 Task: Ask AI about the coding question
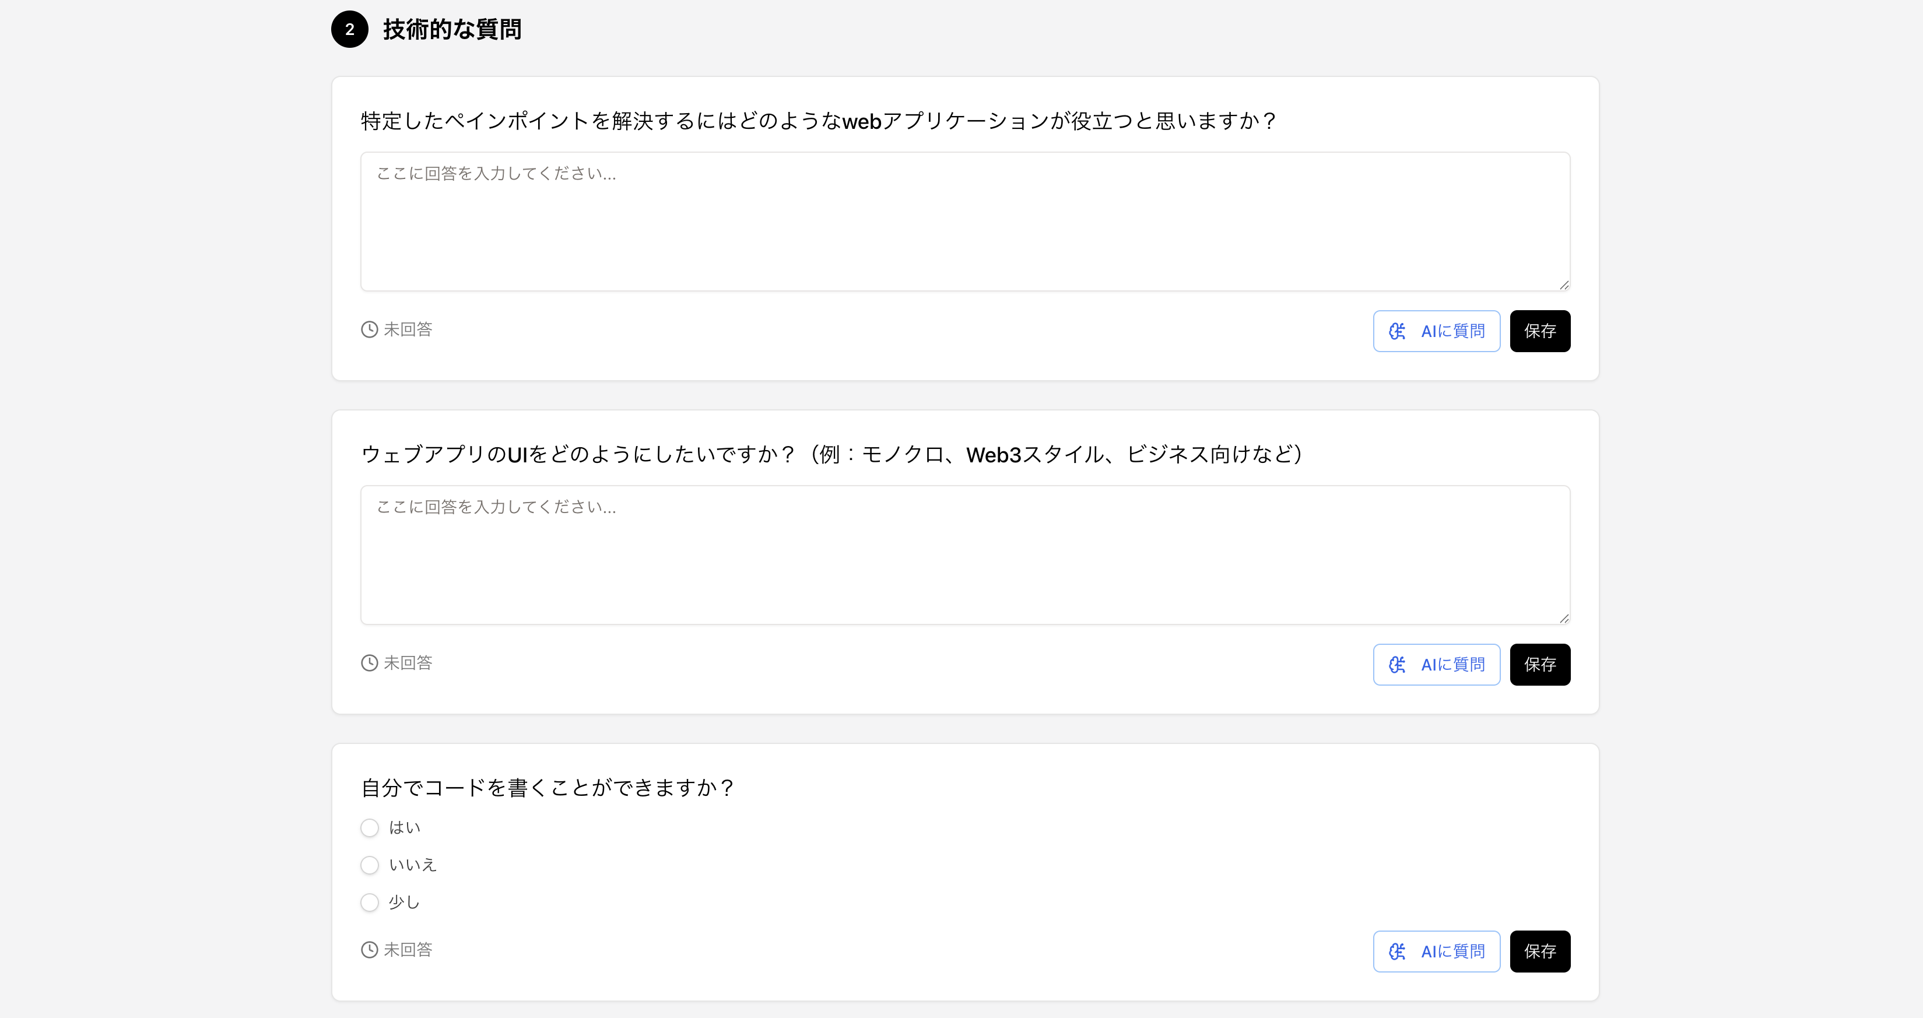coord(1436,952)
